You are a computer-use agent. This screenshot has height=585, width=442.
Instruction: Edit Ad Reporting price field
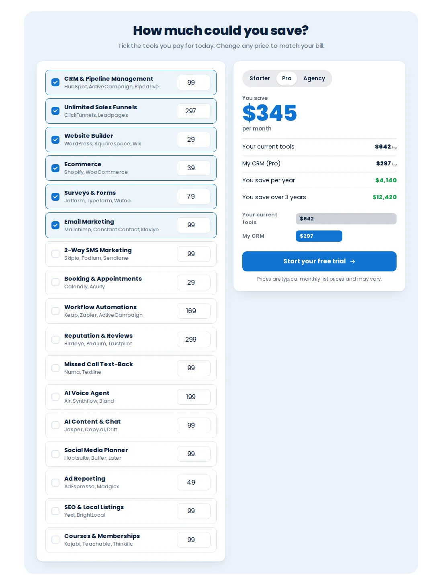click(x=194, y=482)
